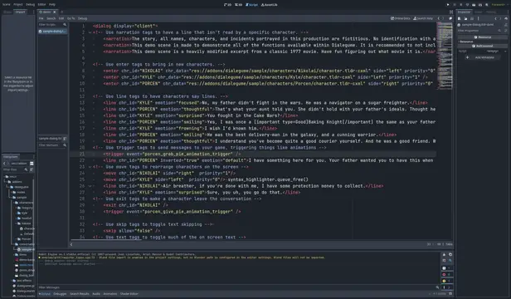Clear the output log with the broom icon
The width and height of the screenshot is (511, 299).
(x=444, y=254)
